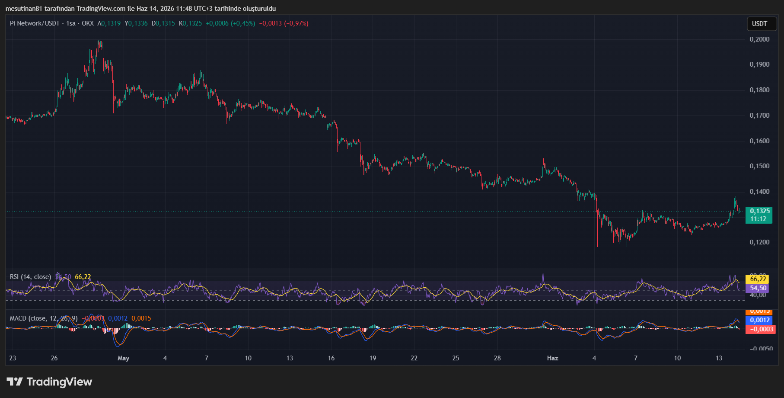Click the 26 date label on time axis

click(54, 358)
